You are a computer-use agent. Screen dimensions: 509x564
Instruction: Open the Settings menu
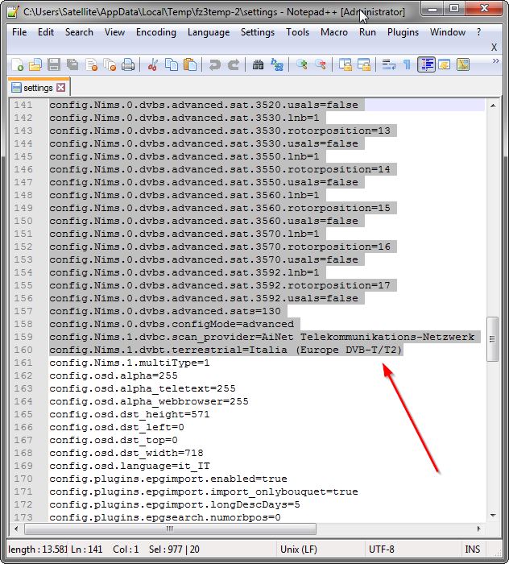tap(258, 32)
